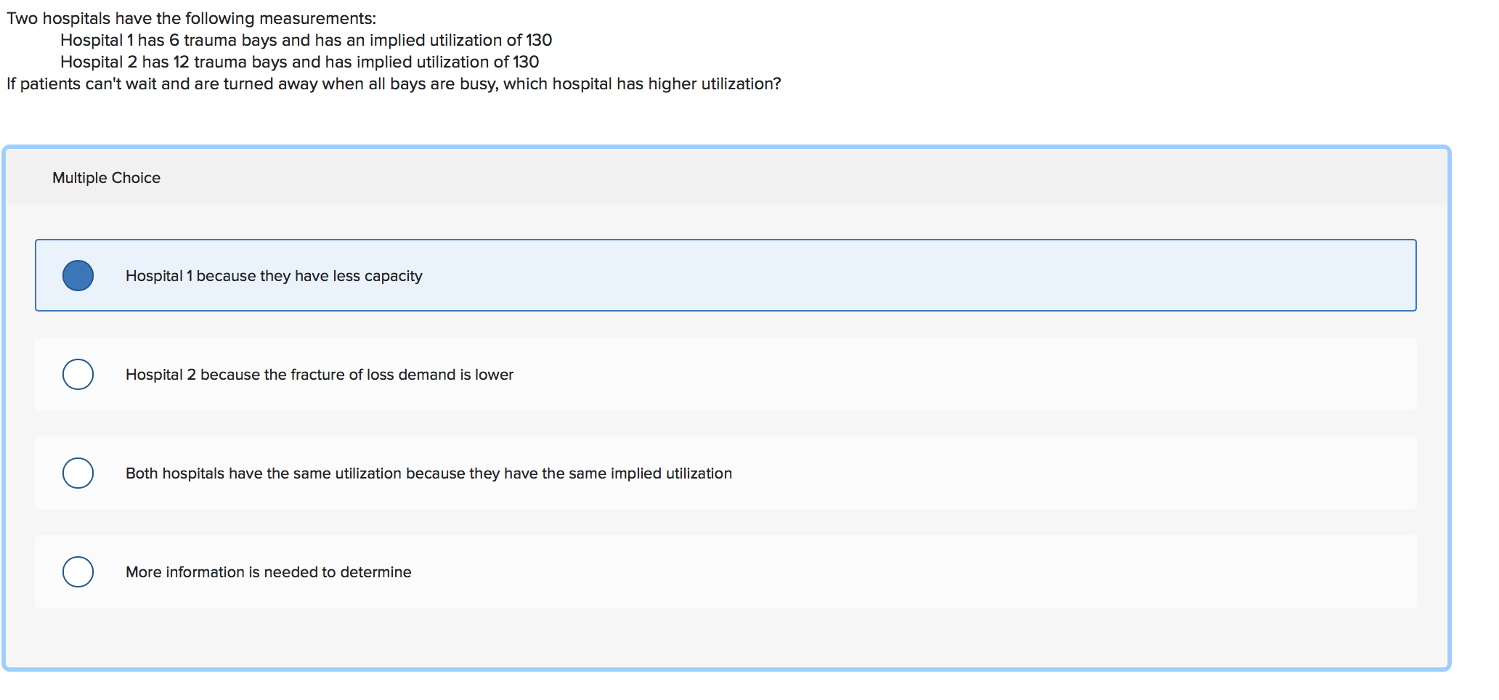Choose answer about fracture of loss demand
Screen dimensions: 1499x700
(320, 375)
